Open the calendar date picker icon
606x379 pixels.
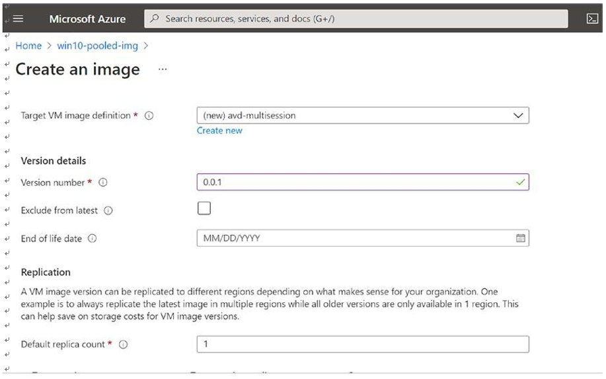coord(520,238)
